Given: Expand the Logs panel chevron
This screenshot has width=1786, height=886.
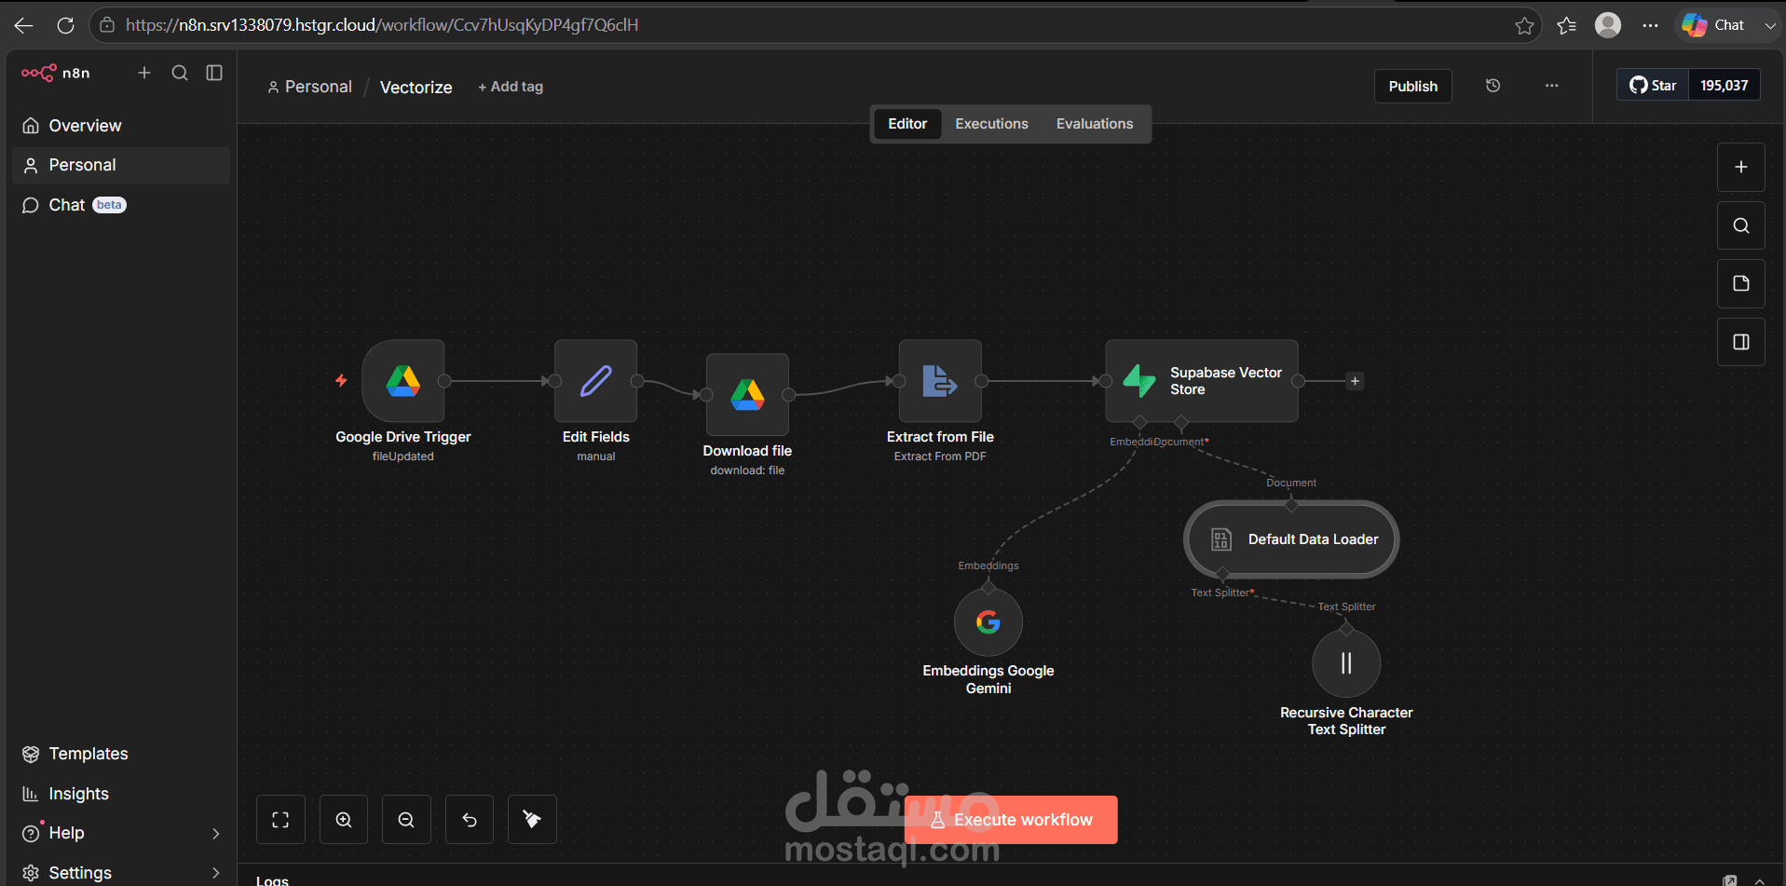Looking at the screenshot, I should pos(1759,880).
